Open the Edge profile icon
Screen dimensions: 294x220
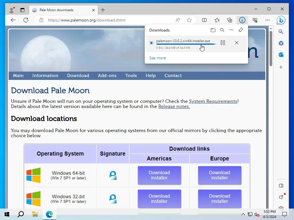(12, 10)
